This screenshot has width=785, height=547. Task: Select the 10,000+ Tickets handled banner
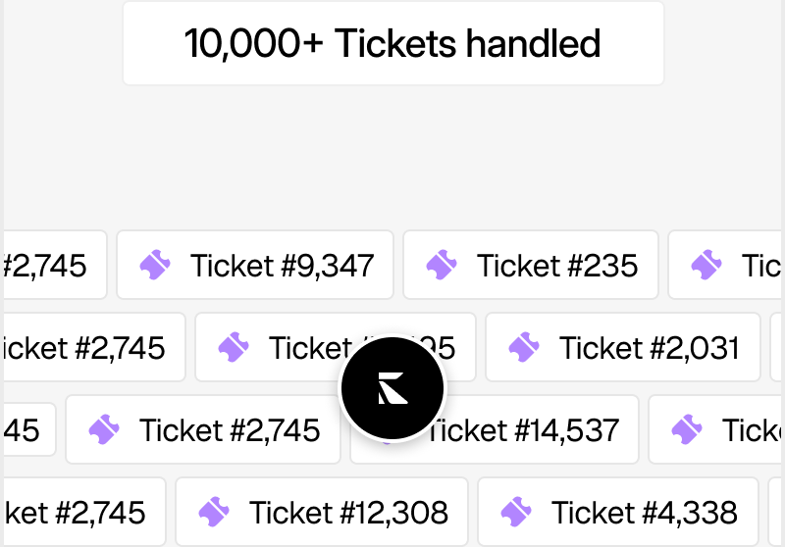[x=393, y=43]
